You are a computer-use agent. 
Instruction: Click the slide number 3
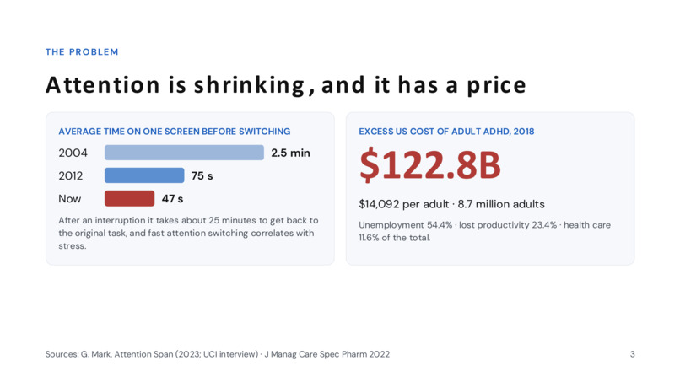pyautogui.click(x=632, y=354)
